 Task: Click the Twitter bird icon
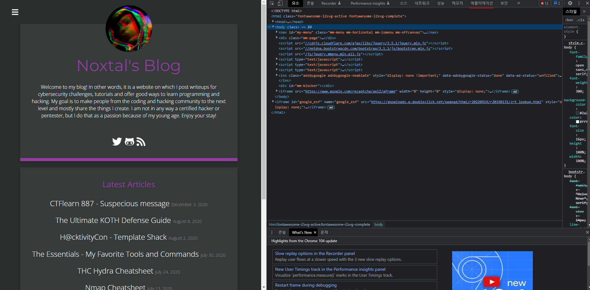pyautogui.click(x=117, y=142)
